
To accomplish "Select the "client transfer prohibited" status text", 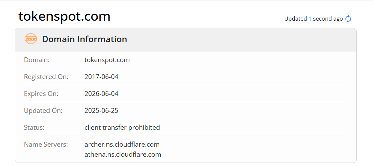I will [x=122, y=127].
